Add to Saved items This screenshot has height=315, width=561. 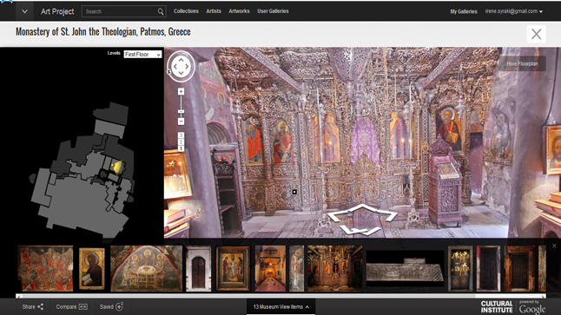click(111, 307)
